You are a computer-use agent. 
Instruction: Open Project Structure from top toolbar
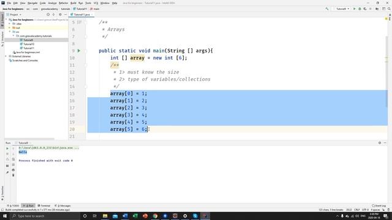(377, 9)
